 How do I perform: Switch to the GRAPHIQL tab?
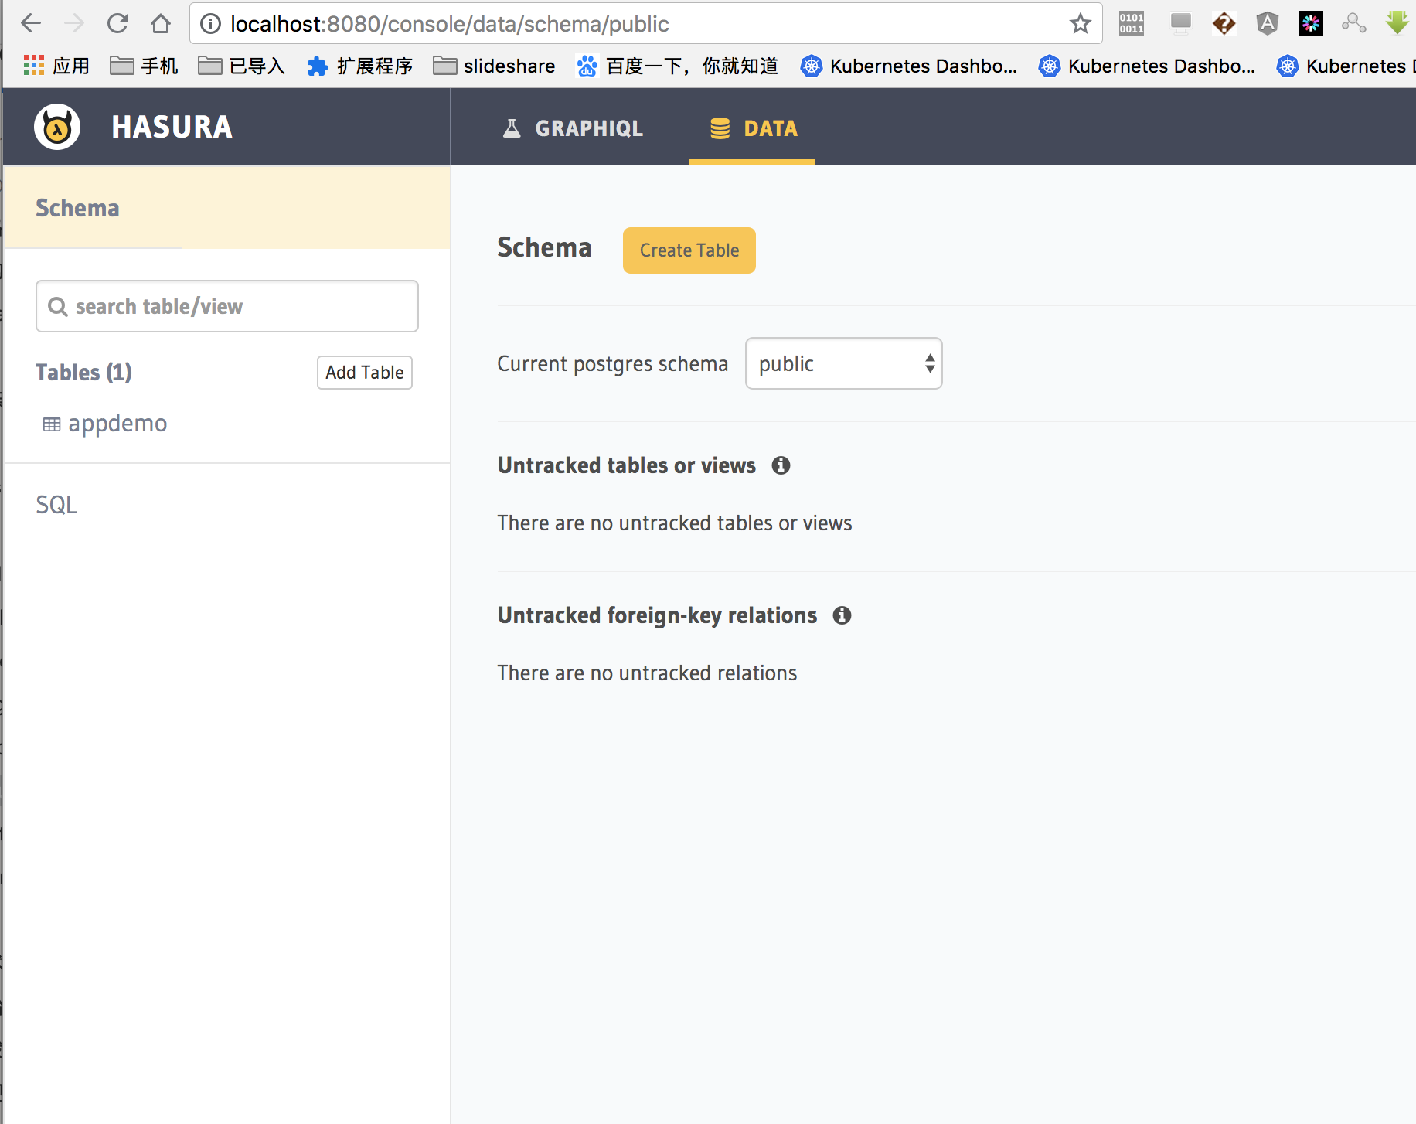tap(573, 128)
